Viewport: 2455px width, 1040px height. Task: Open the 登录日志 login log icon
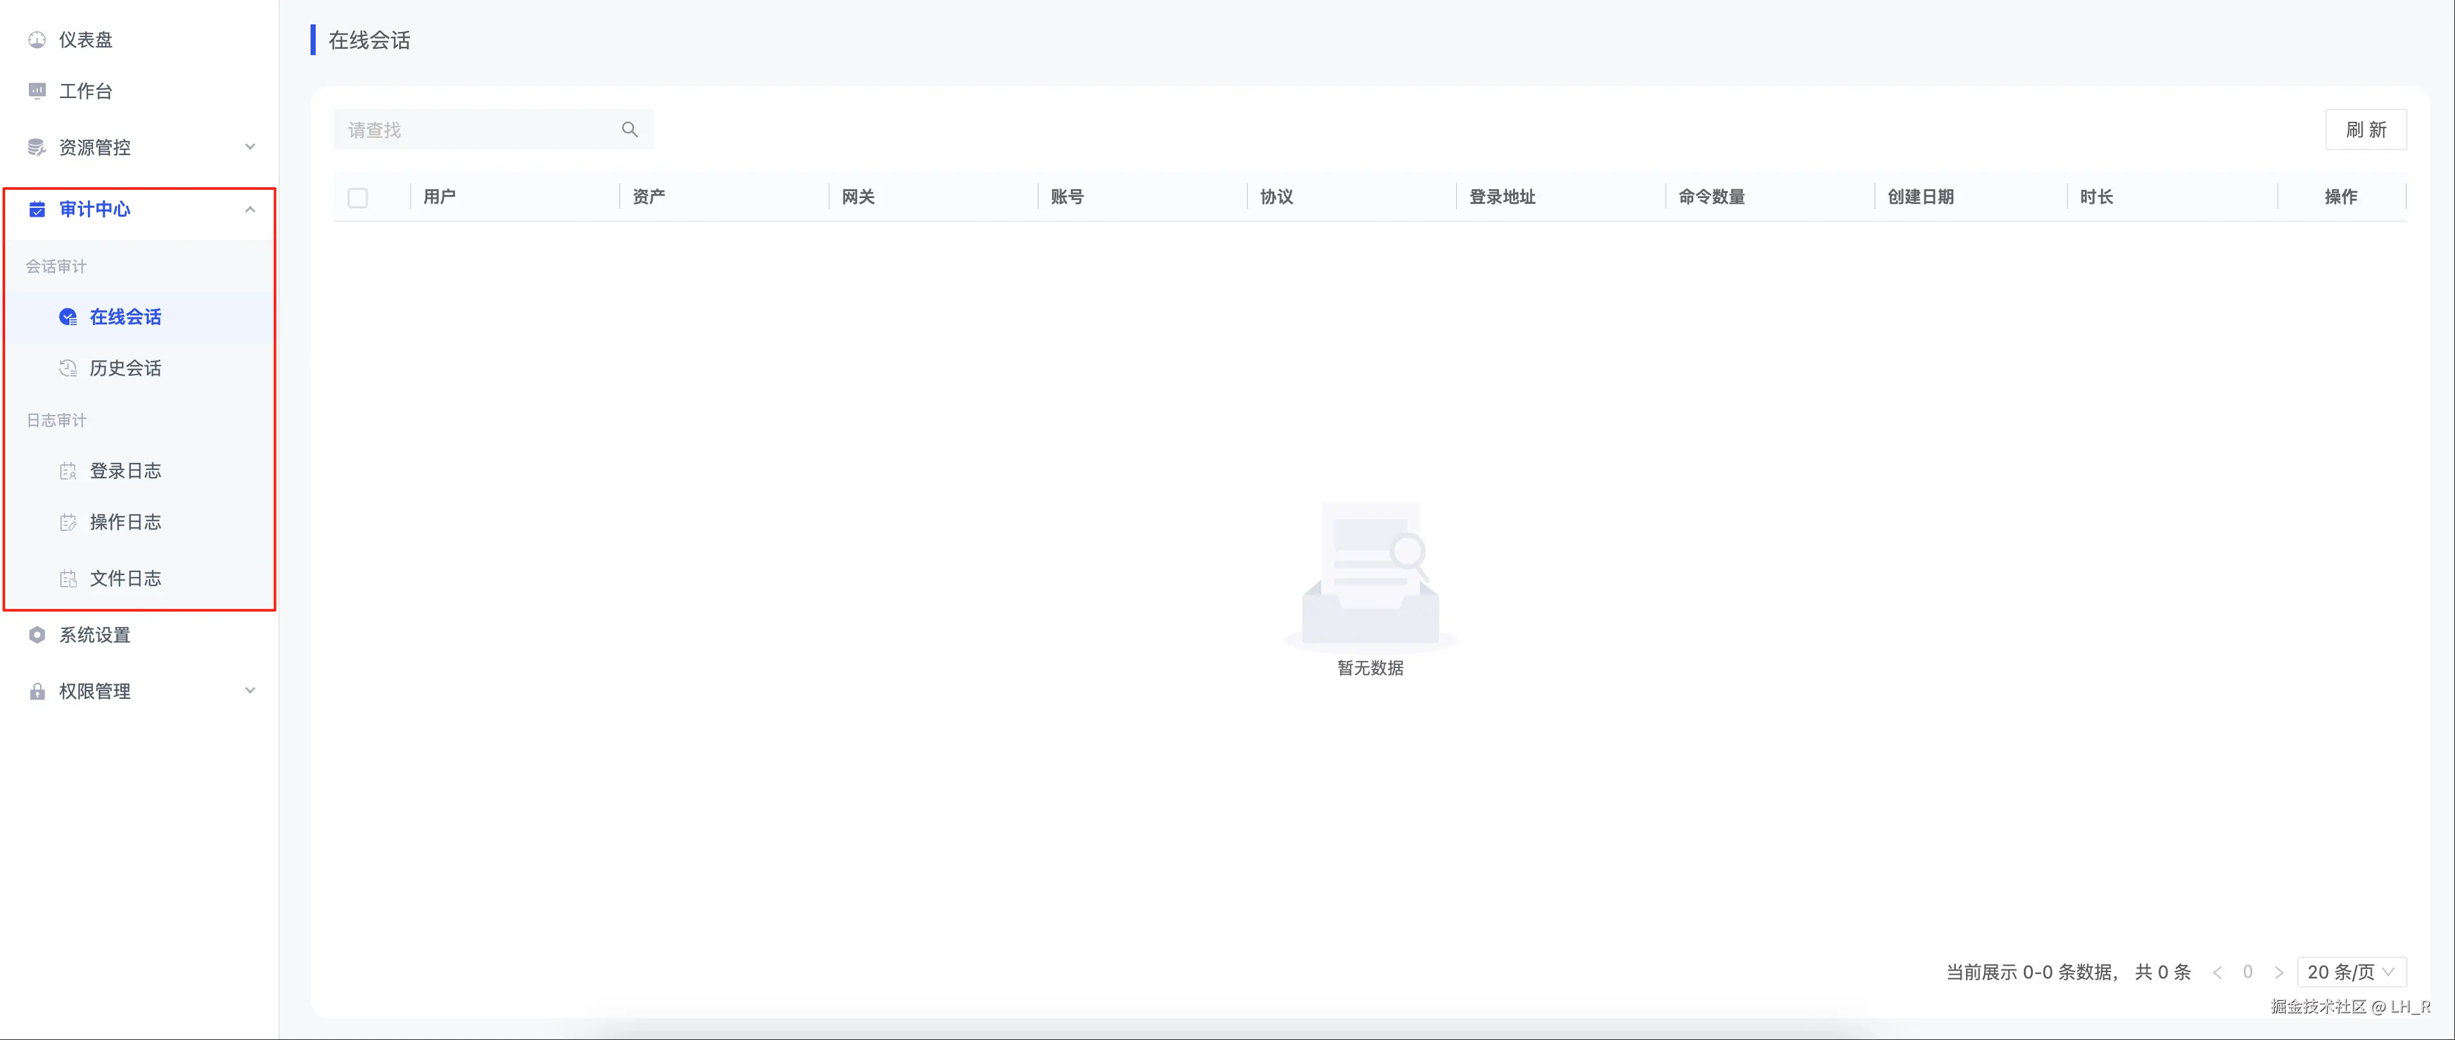tap(67, 469)
